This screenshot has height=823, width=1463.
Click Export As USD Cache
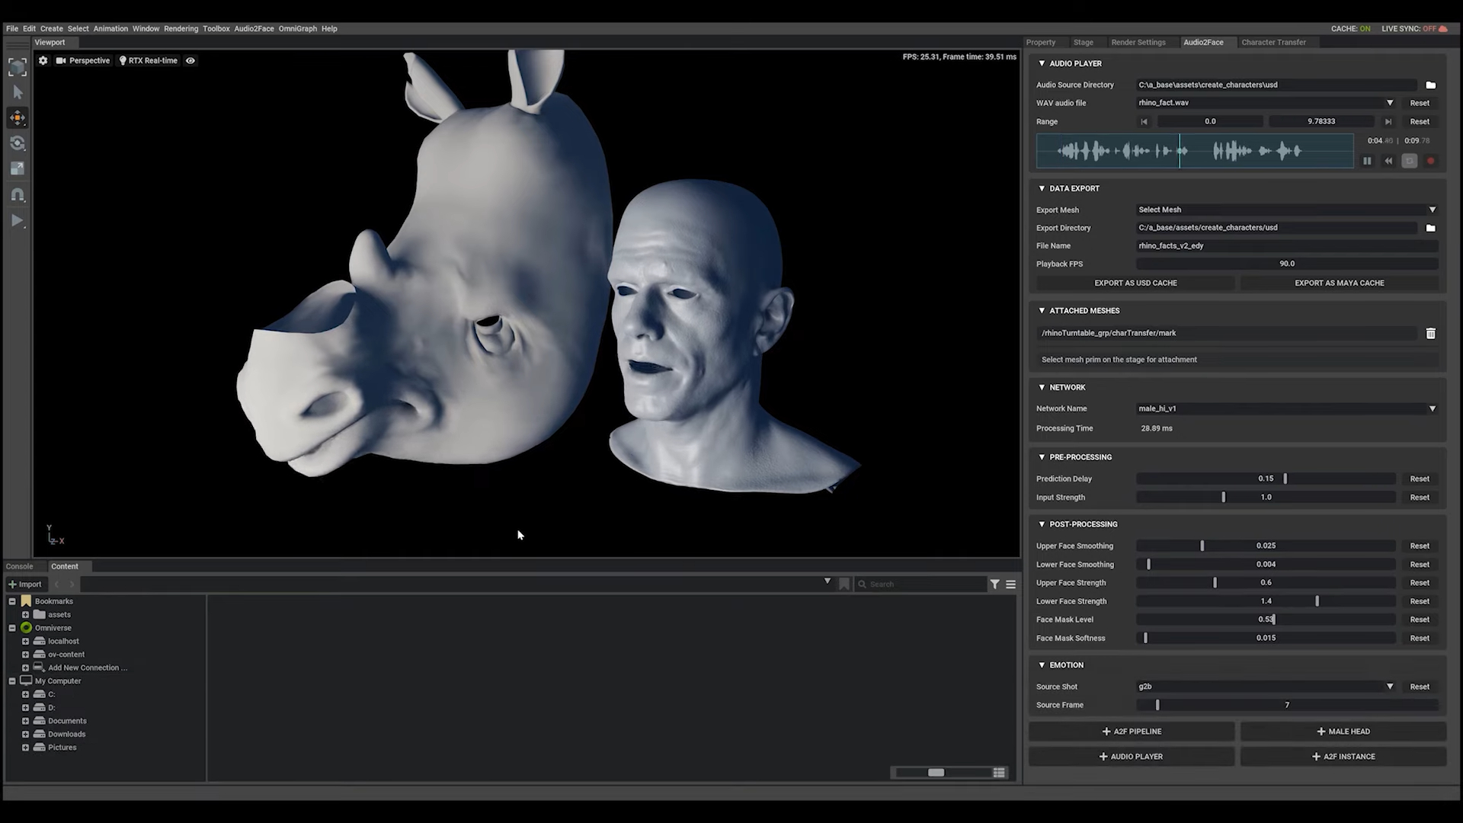click(x=1135, y=283)
